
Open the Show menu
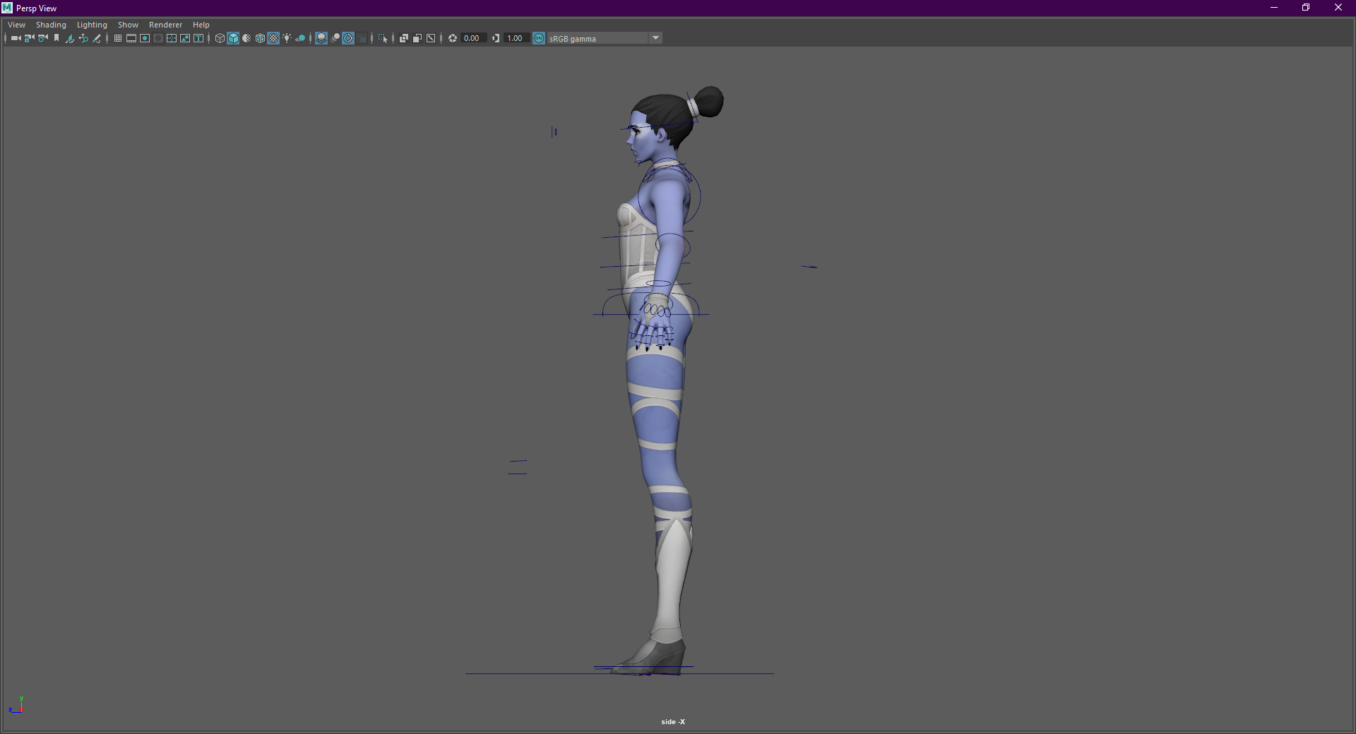tap(128, 25)
